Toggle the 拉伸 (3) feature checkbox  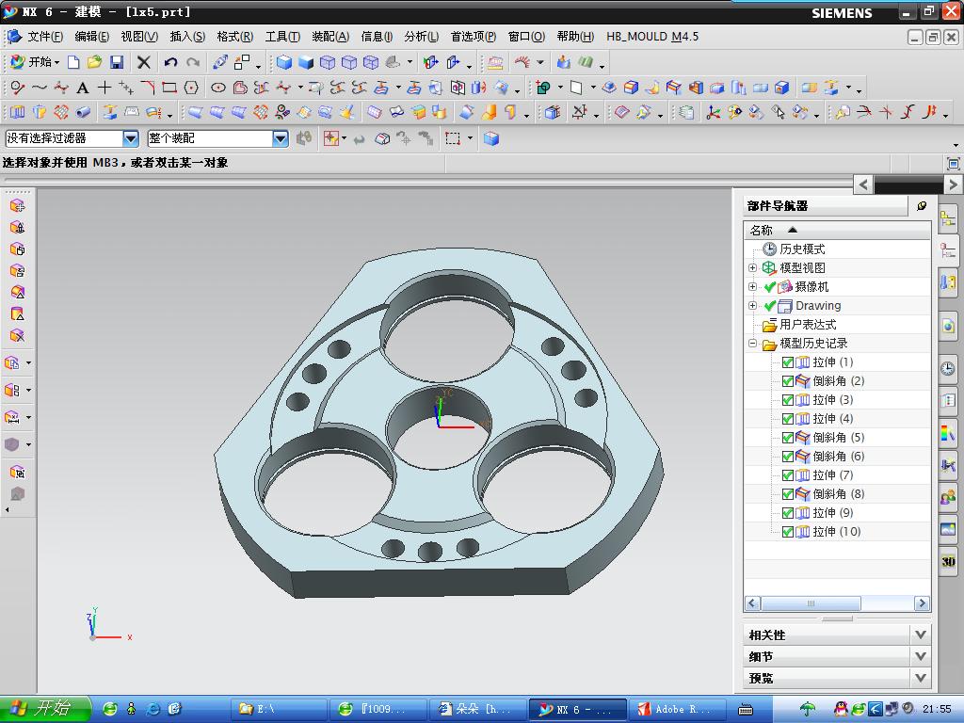[788, 399]
